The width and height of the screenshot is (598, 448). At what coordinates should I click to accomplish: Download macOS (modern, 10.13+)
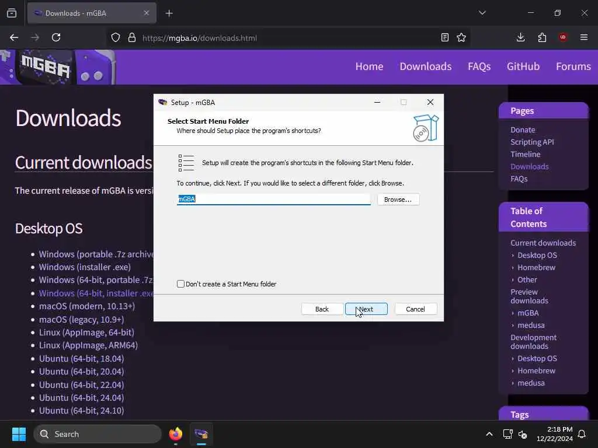87,306
